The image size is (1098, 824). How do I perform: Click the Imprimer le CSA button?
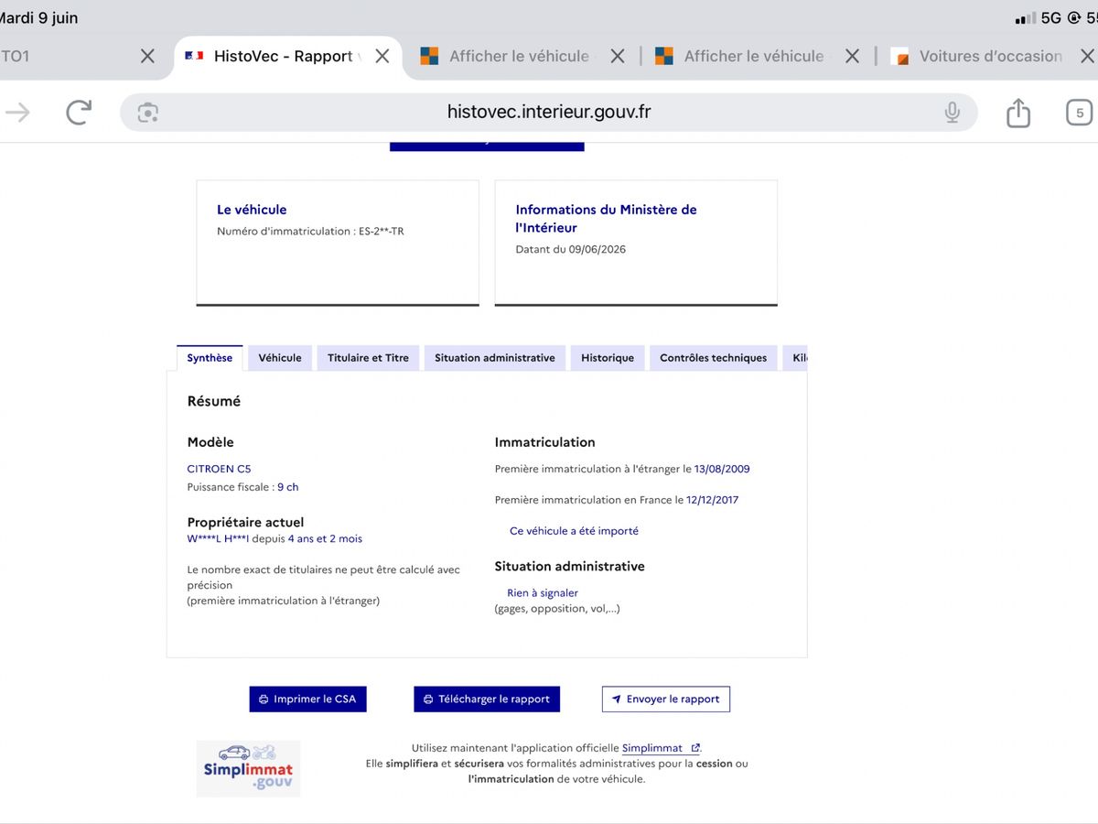(x=307, y=699)
